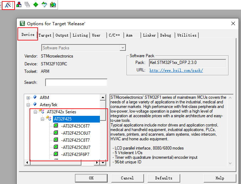The height and width of the screenshot is (184, 241).
Task: Switch to the Utilities tab
Action: [187, 35]
